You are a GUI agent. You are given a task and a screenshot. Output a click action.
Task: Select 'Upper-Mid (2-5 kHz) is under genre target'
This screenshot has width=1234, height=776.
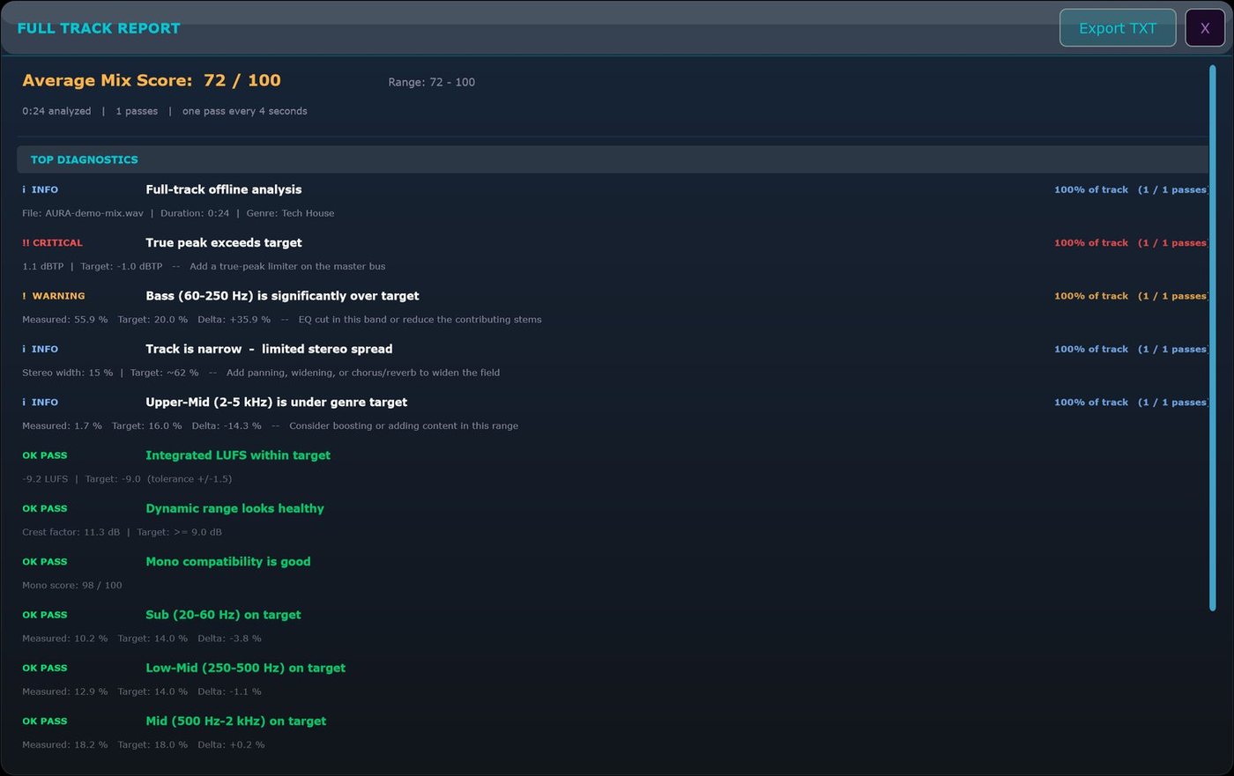click(x=276, y=402)
